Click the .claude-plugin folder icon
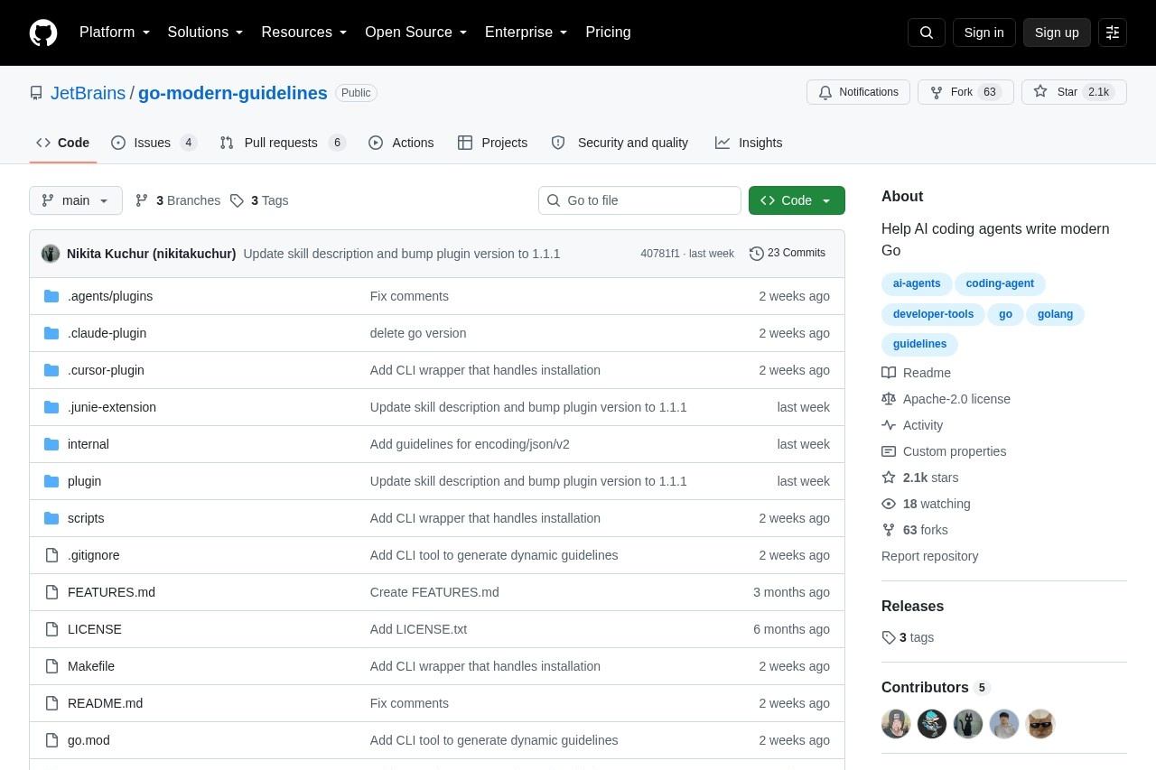This screenshot has height=770, width=1156. click(51, 333)
